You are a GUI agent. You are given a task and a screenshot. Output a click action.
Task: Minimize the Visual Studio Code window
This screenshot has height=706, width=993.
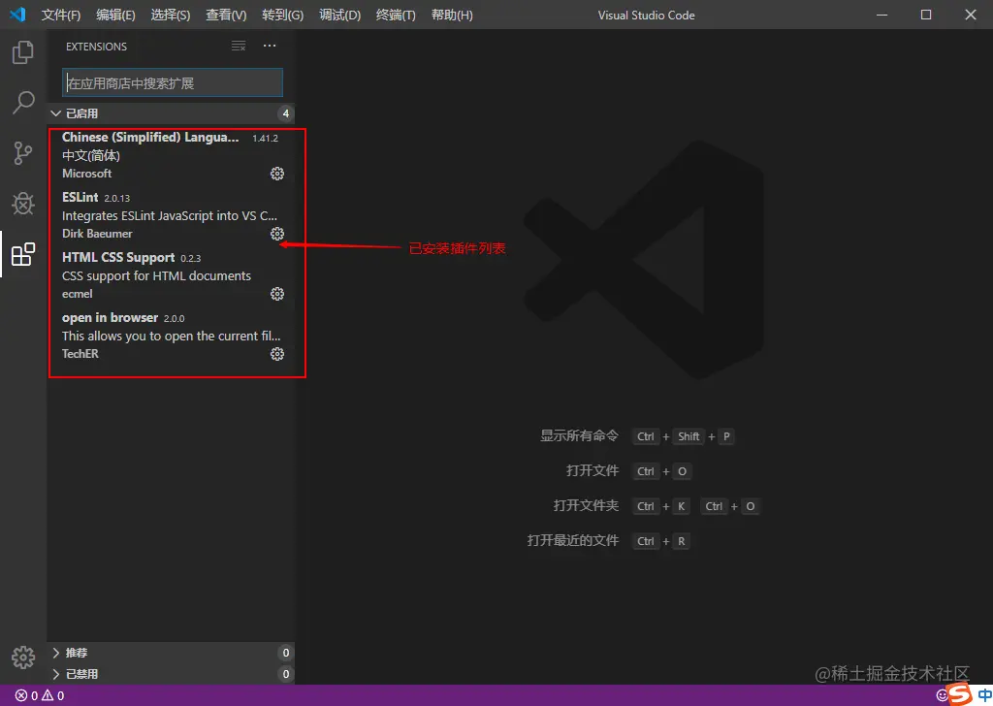[881, 15]
